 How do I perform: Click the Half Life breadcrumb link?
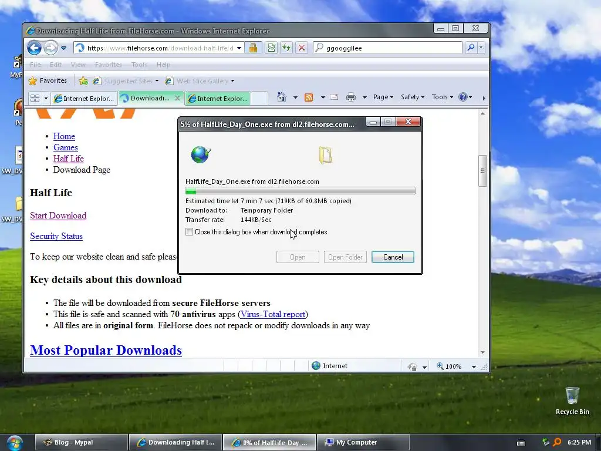coord(69,159)
